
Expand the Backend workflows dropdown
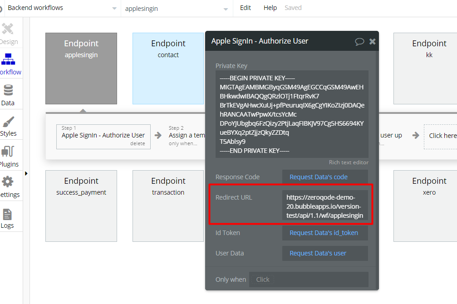point(114,9)
